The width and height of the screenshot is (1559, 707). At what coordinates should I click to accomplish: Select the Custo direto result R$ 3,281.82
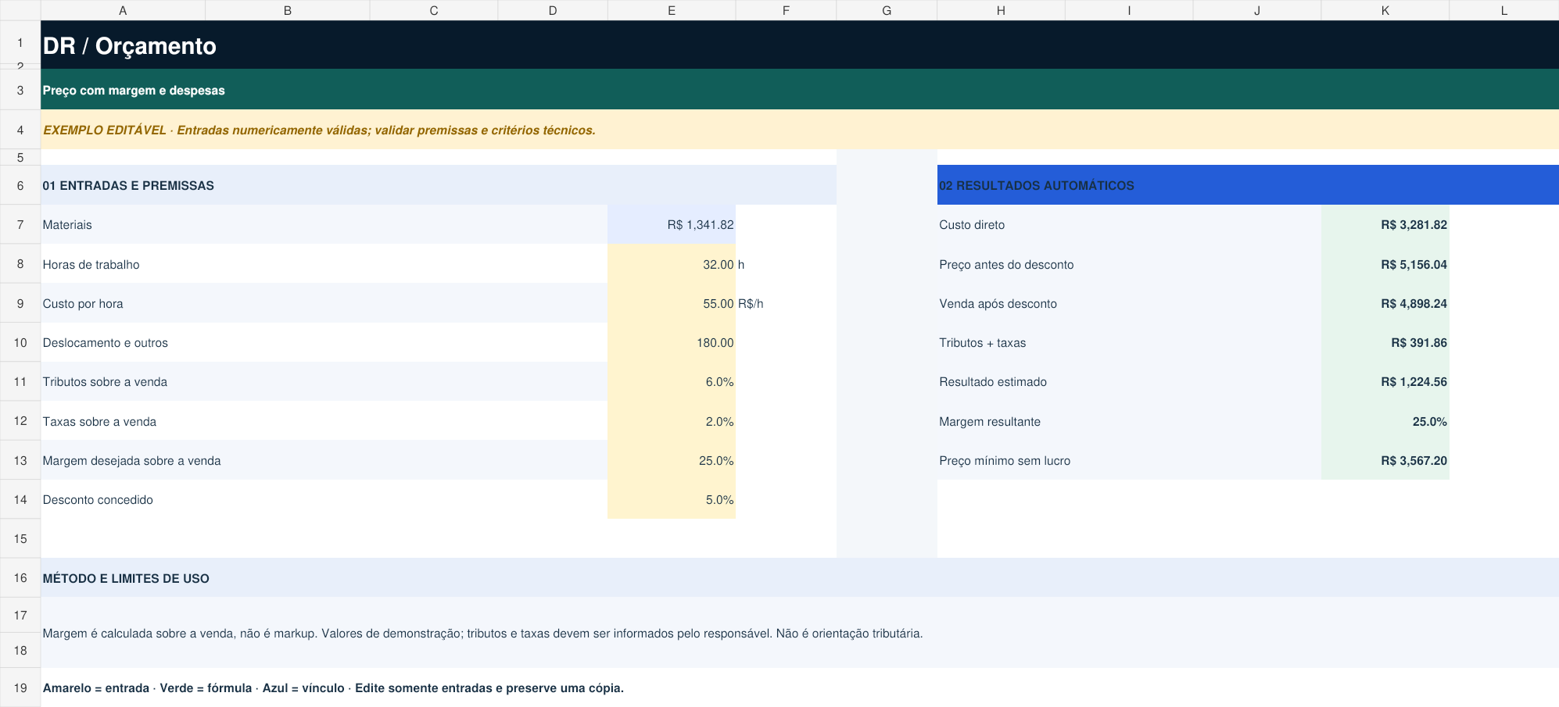[1385, 224]
